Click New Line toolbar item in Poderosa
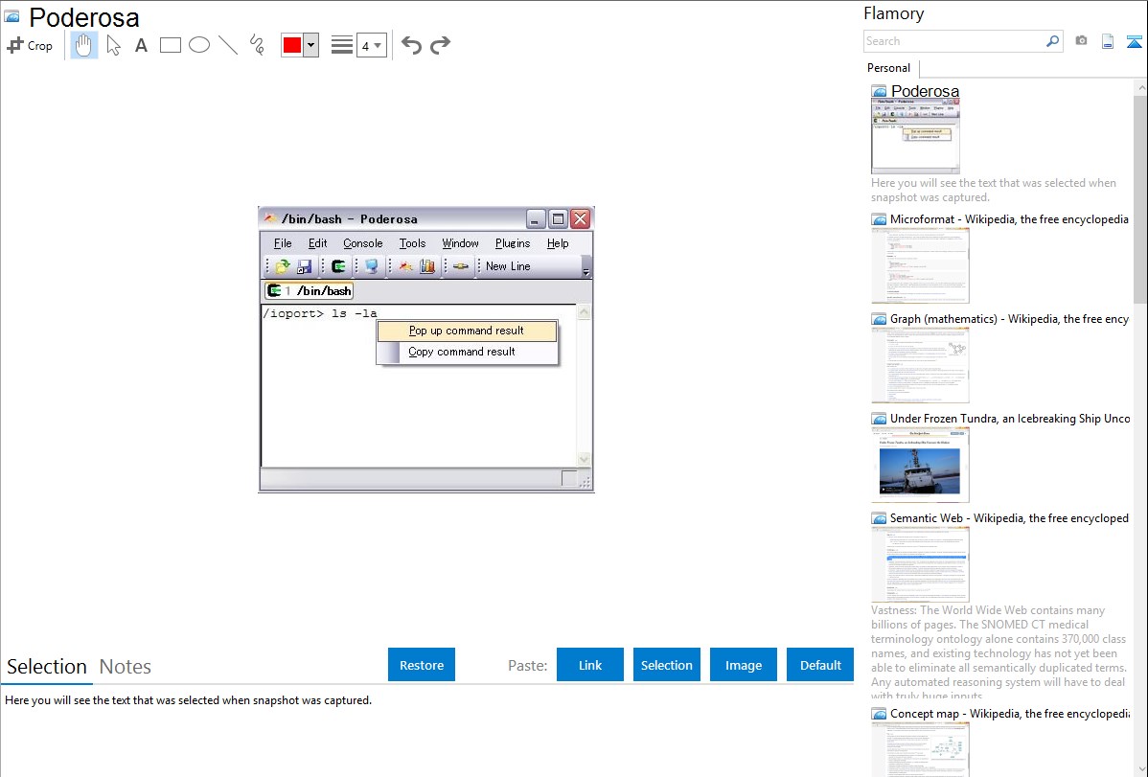 [x=508, y=266]
